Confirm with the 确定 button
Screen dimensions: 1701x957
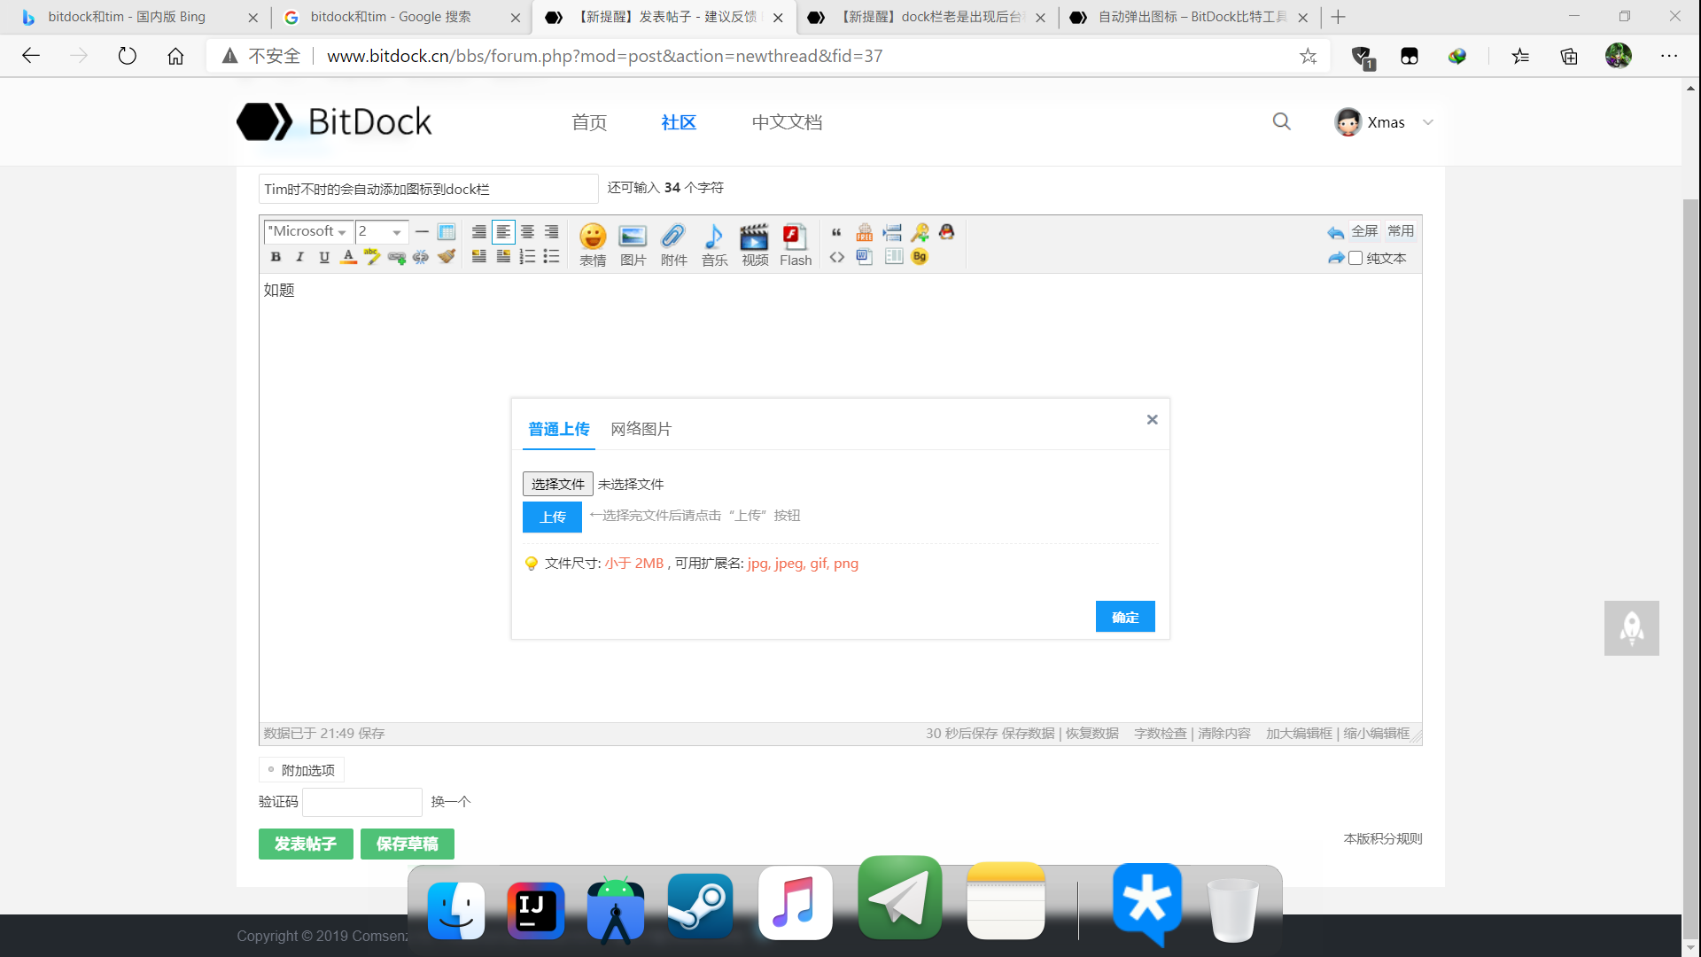(x=1125, y=617)
